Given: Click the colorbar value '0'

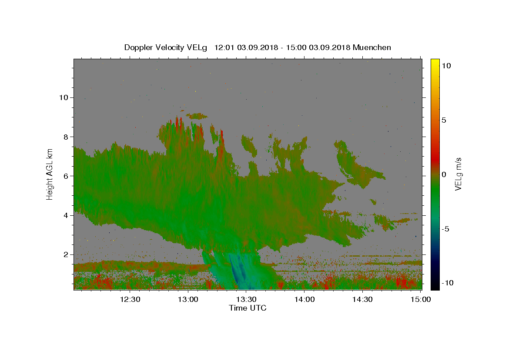Looking at the screenshot, I should pos(444,174).
